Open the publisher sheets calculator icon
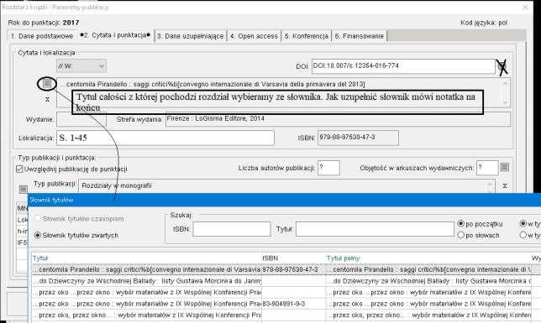Screen dimensions: 541x323 504,168
